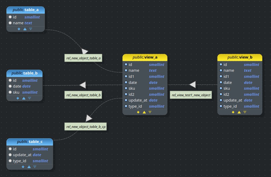Click the public.view_a title bar
Image resolution: width=271 pixels, height=177 pixels.
pos(145,57)
